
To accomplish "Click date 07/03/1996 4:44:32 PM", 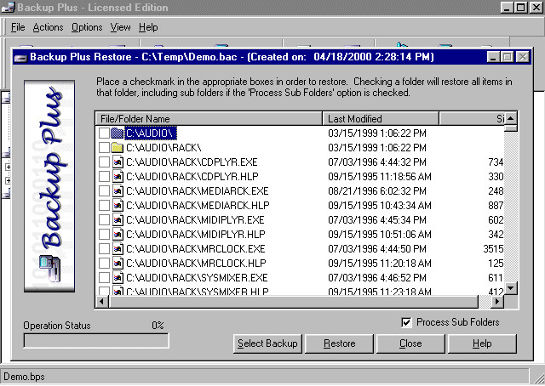I will [x=377, y=162].
